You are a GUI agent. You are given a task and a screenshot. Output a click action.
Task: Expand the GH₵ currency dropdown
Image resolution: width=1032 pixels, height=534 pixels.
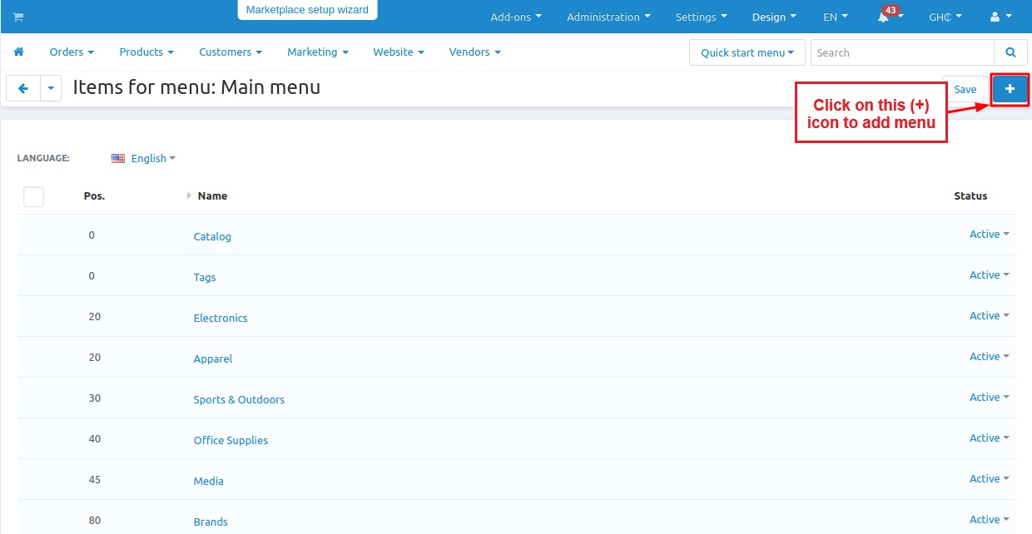tap(945, 17)
